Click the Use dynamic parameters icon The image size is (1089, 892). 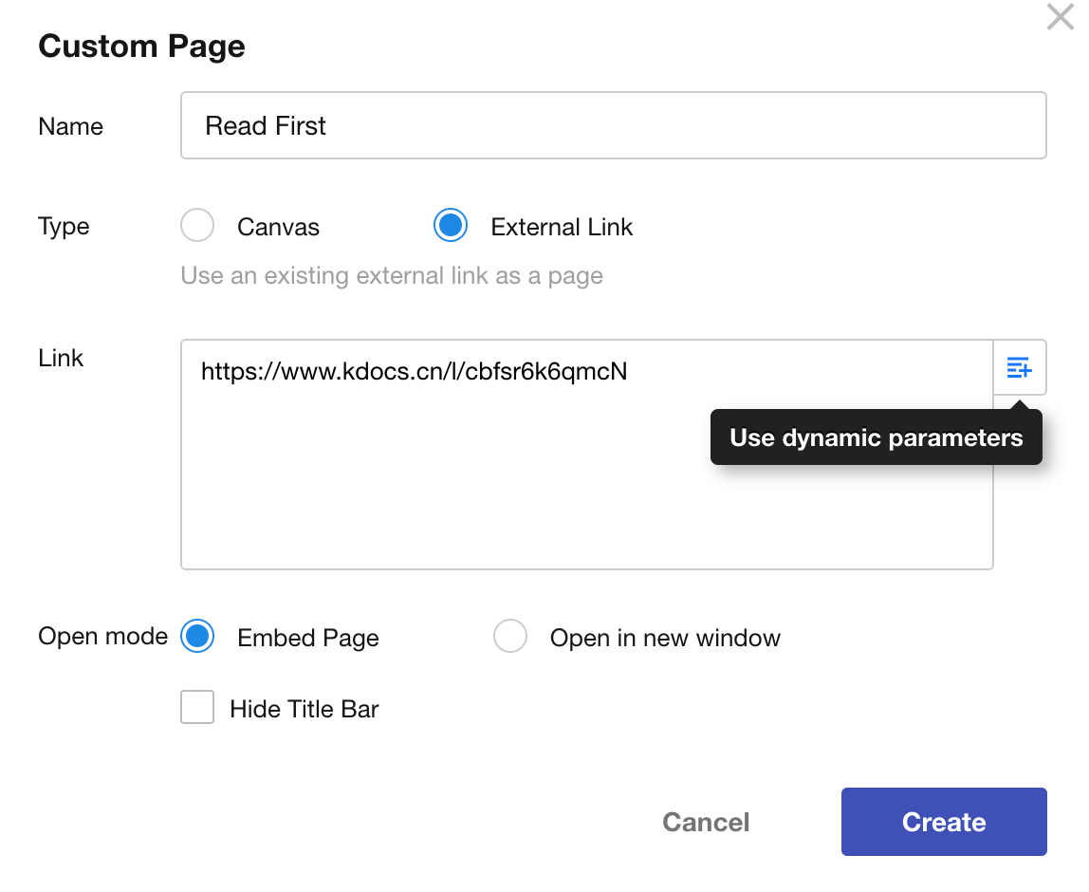point(1020,367)
